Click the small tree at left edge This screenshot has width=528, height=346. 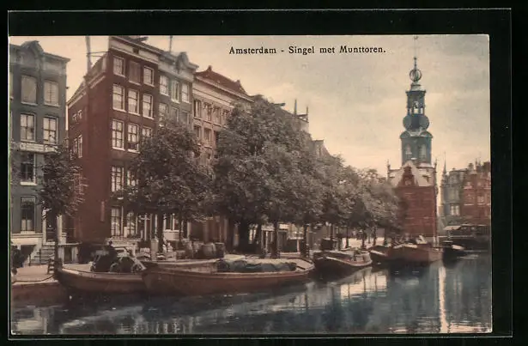58,189
